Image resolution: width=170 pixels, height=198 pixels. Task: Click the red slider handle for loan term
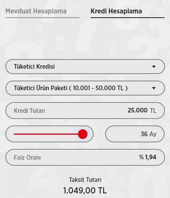pyautogui.click(x=83, y=134)
